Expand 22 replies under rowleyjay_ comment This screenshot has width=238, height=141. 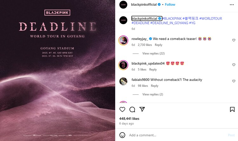coord(153,54)
